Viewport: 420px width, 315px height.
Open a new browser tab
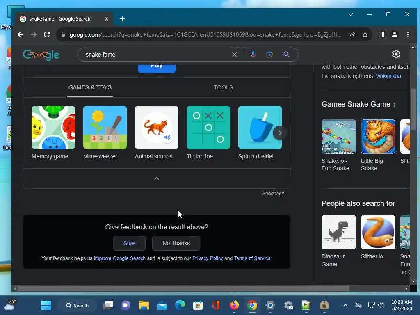[122, 19]
